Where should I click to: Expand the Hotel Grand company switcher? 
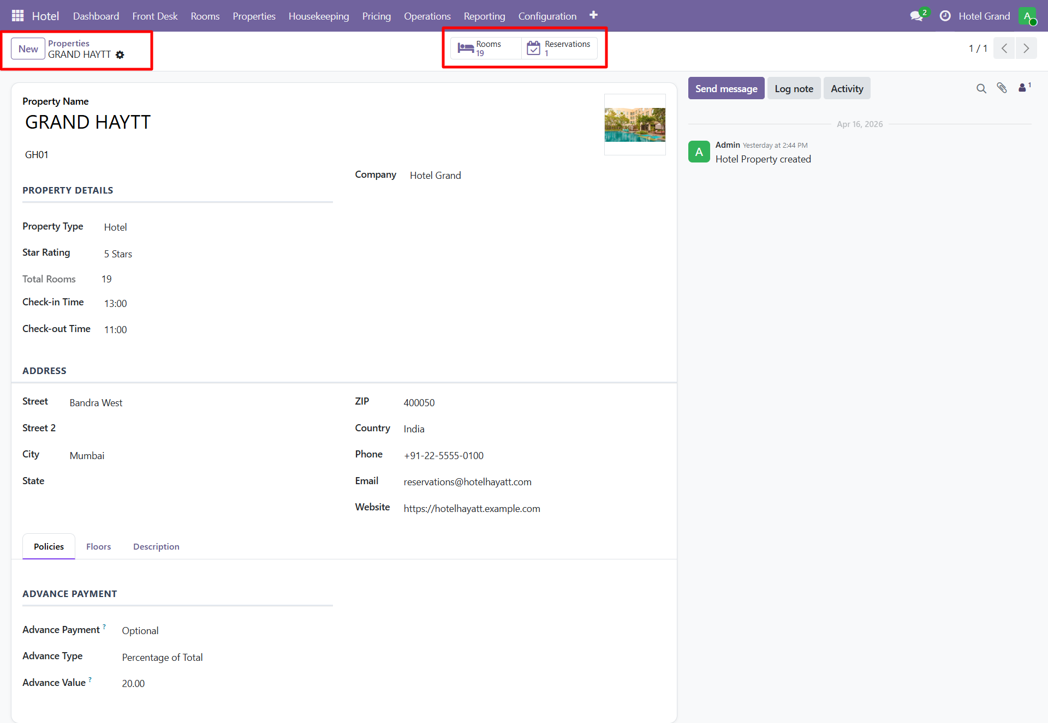coord(984,16)
